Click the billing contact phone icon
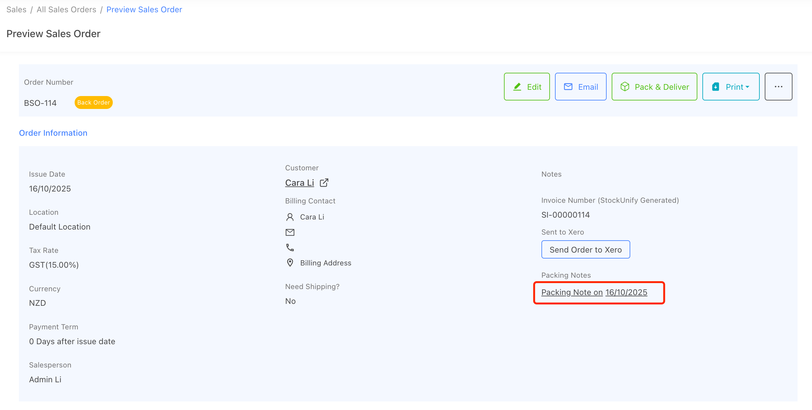The width and height of the screenshot is (812, 410). 290,248
